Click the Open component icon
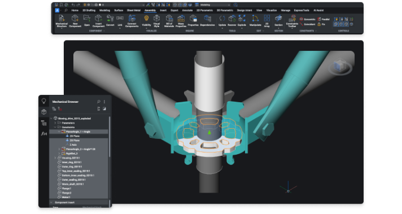 coord(87,19)
